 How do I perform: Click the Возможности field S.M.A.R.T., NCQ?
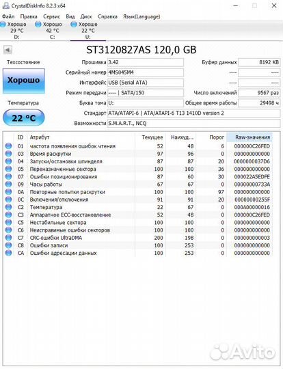click(193, 123)
